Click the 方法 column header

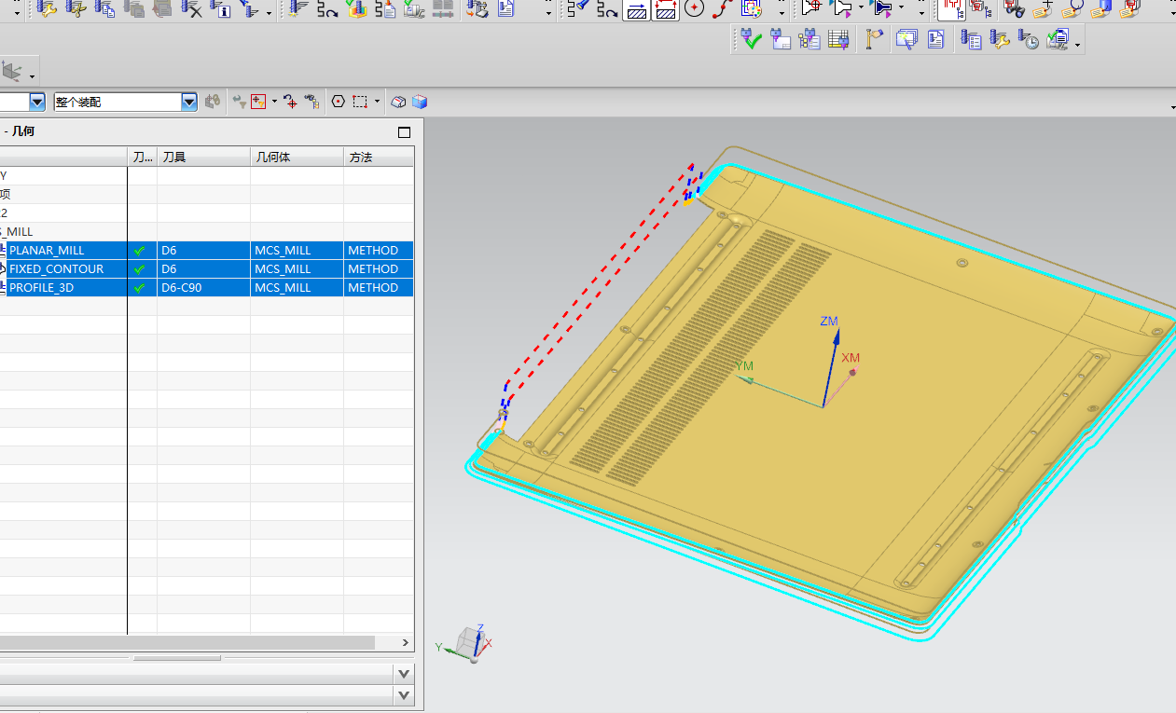(379, 158)
